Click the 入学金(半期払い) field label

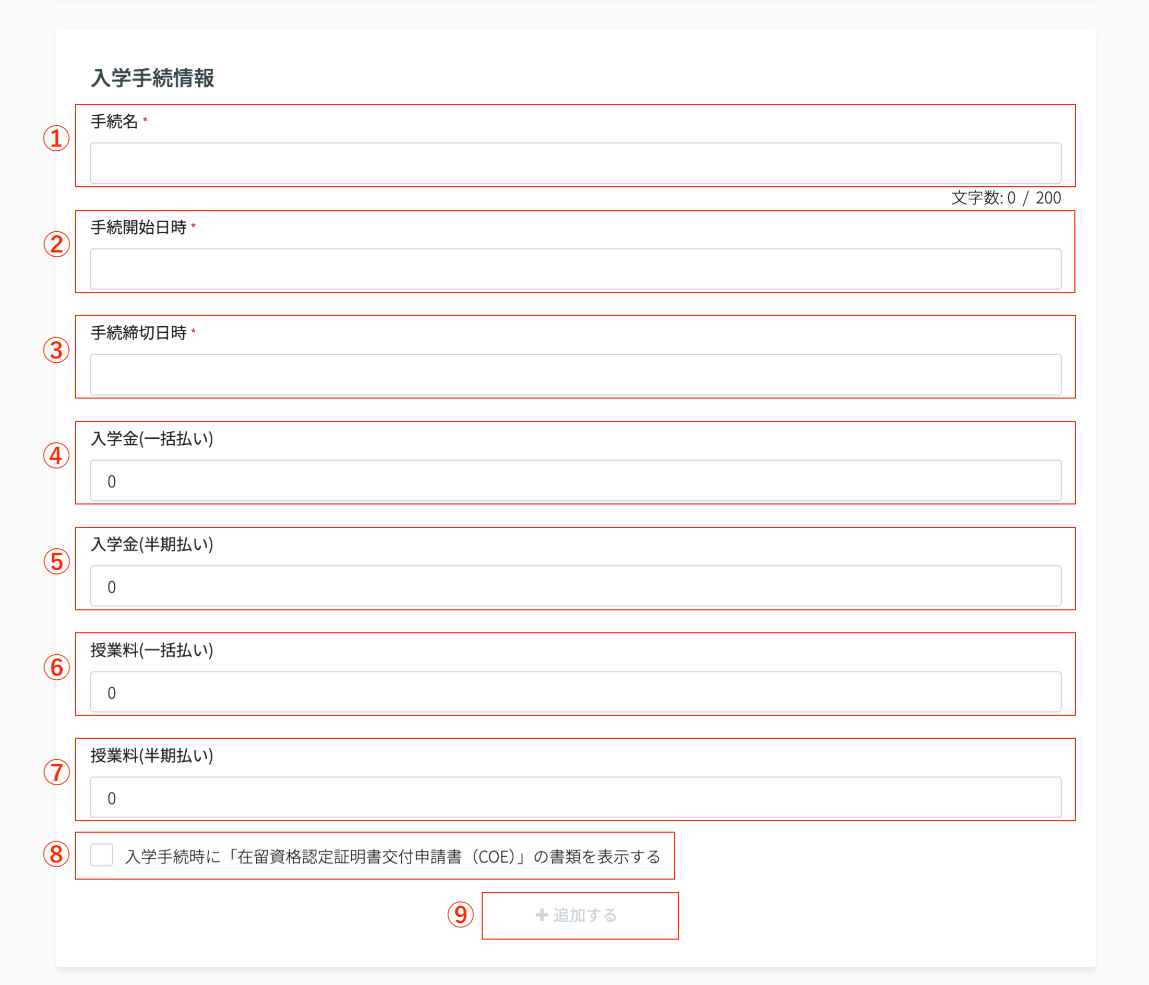(152, 544)
